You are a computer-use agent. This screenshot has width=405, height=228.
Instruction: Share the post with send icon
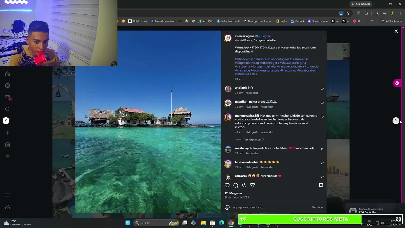[252, 186]
